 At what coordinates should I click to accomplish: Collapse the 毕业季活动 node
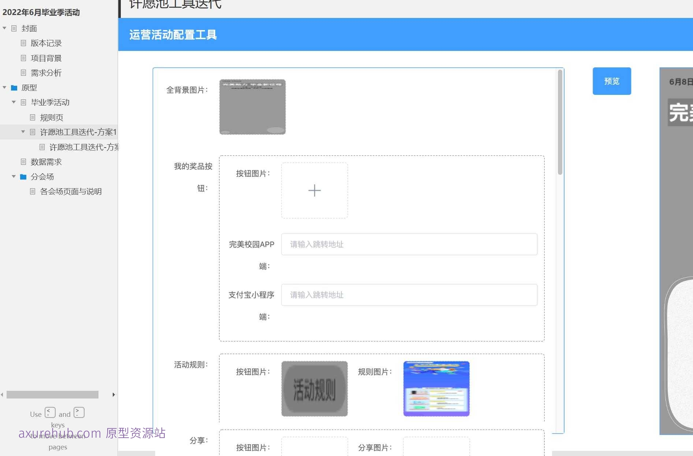pos(14,102)
